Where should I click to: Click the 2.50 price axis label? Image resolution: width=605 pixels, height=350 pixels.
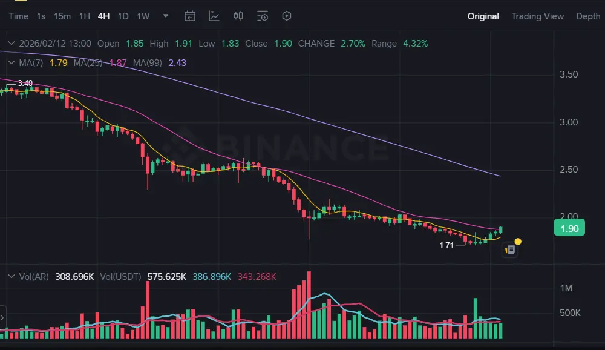point(569,170)
